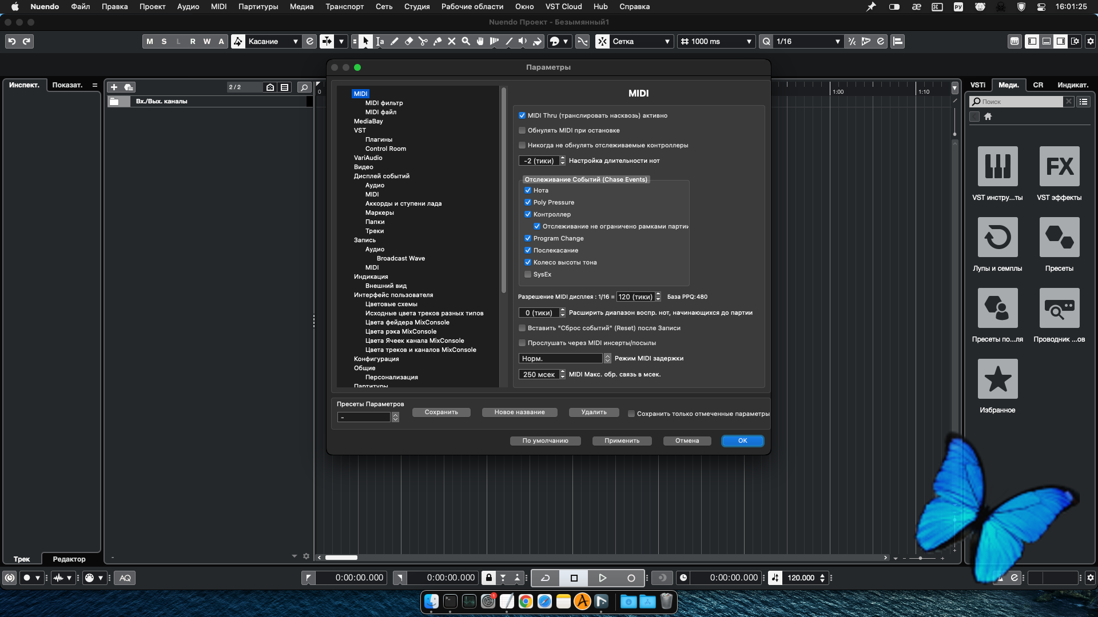Click the Record transport button
Image resolution: width=1098 pixels, height=617 pixels.
[631, 578]
